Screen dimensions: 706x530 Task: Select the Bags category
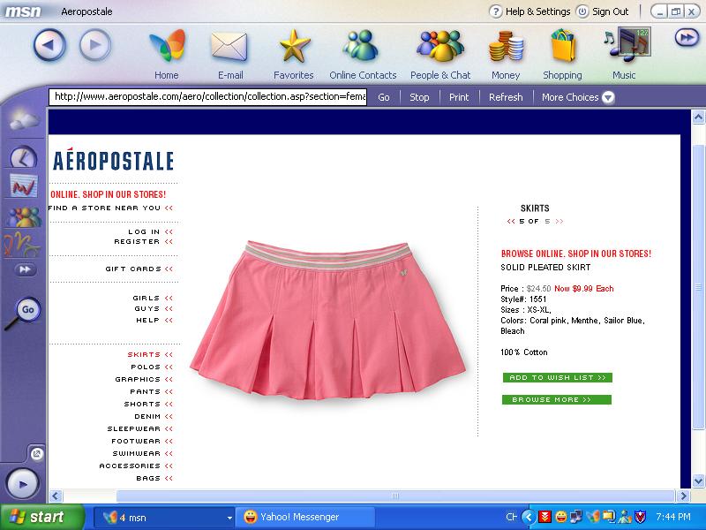point(154,478)
